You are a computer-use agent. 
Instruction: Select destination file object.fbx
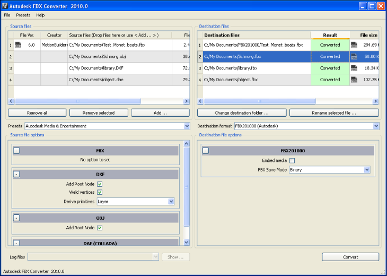pos(257,80)
